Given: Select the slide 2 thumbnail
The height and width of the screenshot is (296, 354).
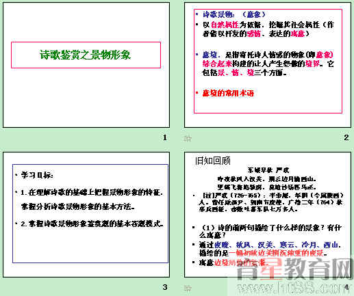Looking at the screenshot, I should point(268,65).
